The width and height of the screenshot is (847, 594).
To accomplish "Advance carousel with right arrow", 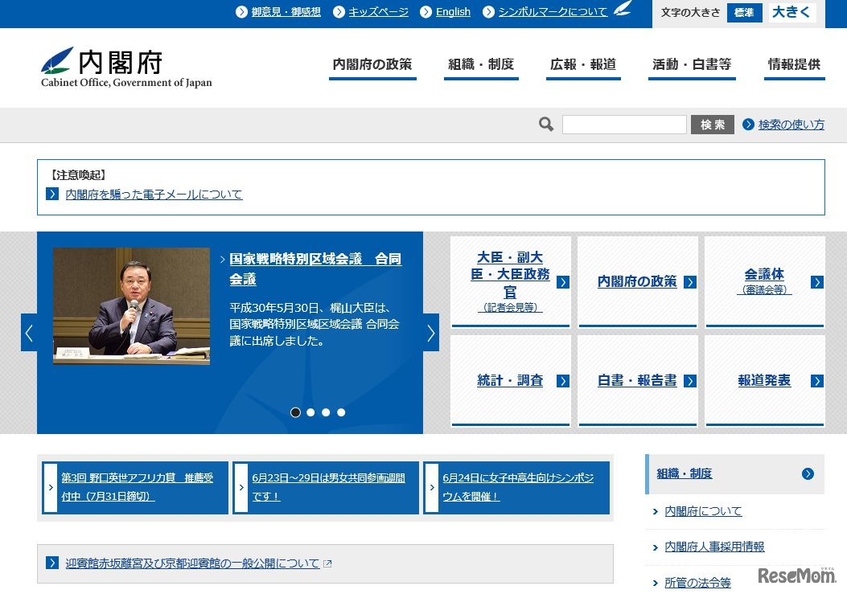I will tap(431, 332).
